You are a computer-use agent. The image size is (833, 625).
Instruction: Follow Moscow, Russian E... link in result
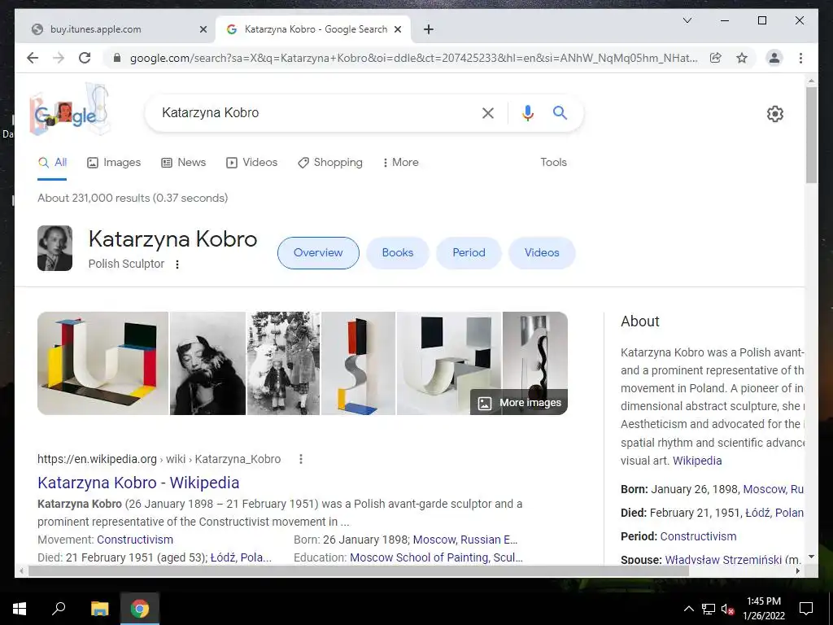coord(464,540)
